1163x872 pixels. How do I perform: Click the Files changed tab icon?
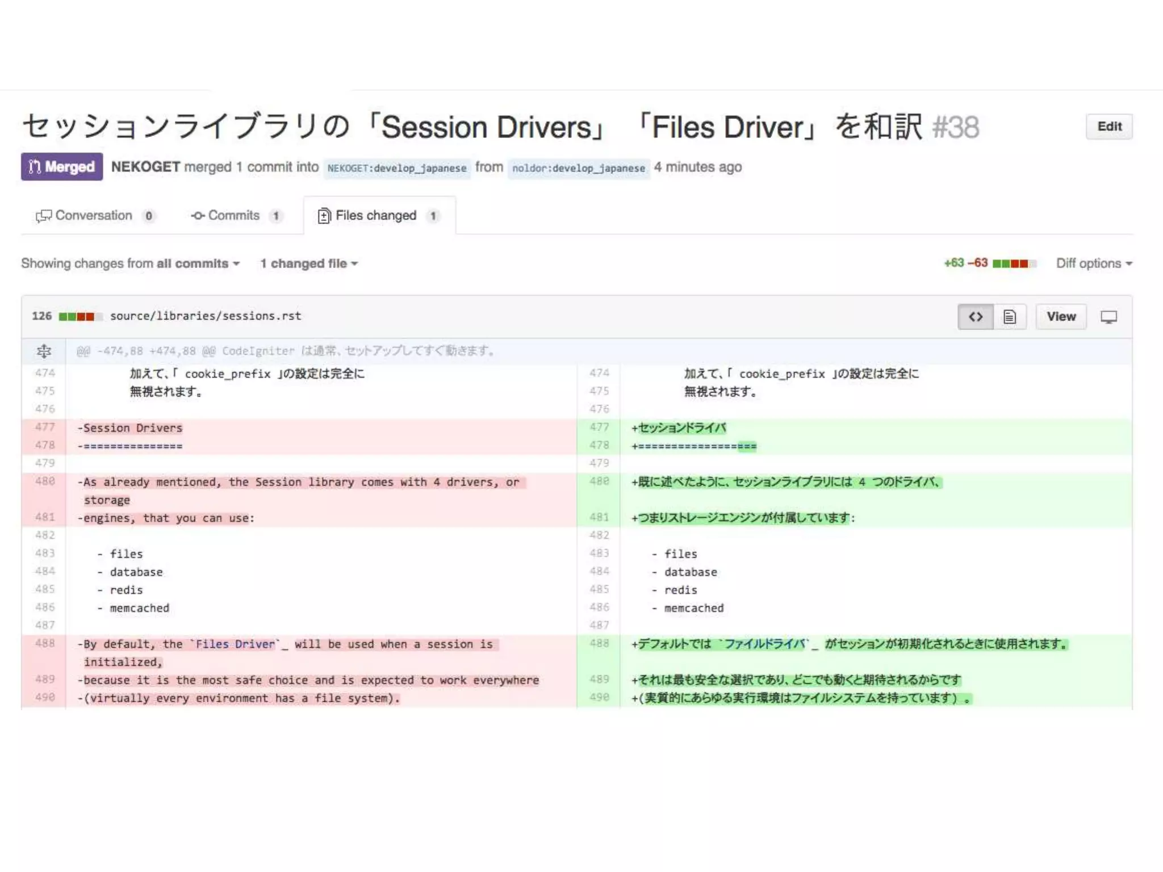pos(324,216)
